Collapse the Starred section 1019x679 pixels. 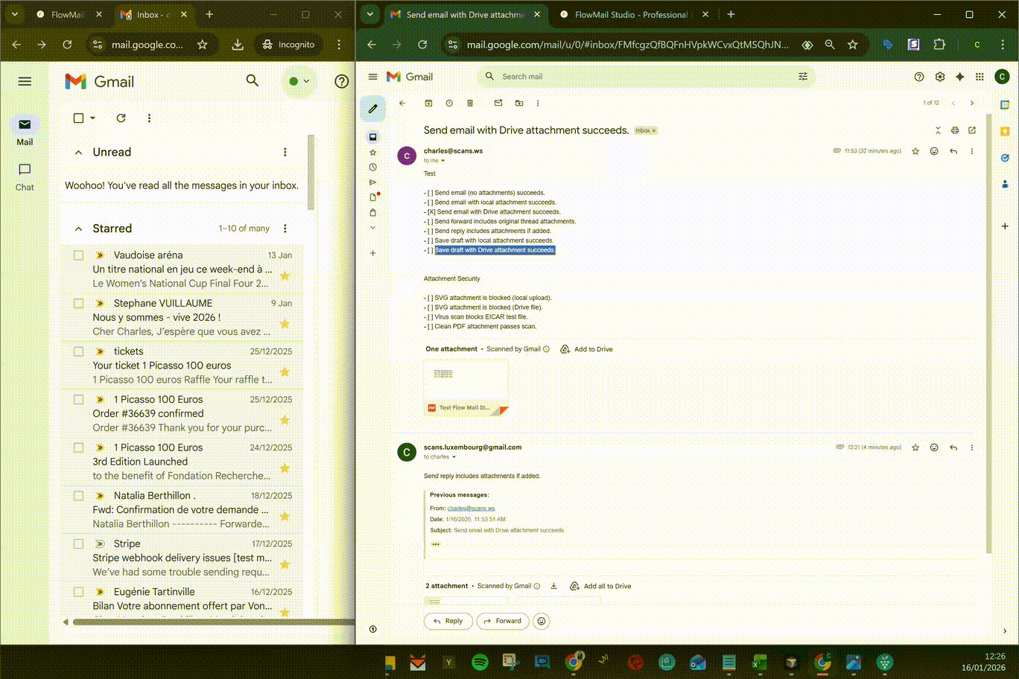tap(78, 229)
